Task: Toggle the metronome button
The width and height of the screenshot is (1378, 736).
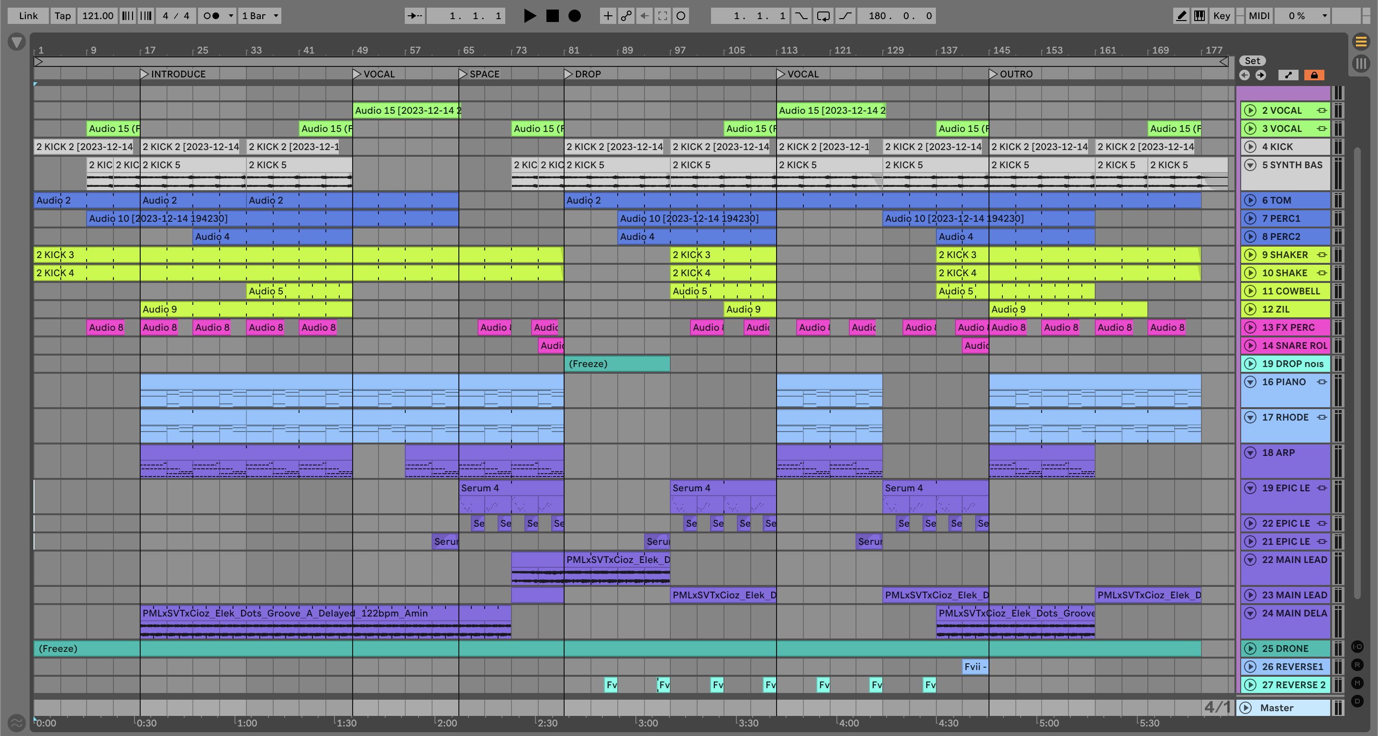Action: coord(212,15)
